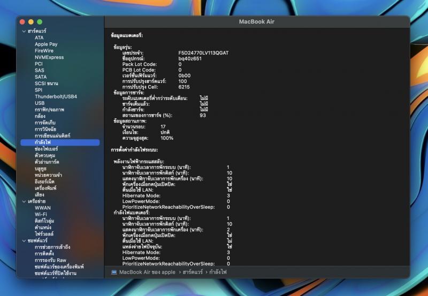Viewport: 428px width, 296px height.
Task: Select SATA in the hardware list
Action: pyautogui.click(x=41, y=77)
